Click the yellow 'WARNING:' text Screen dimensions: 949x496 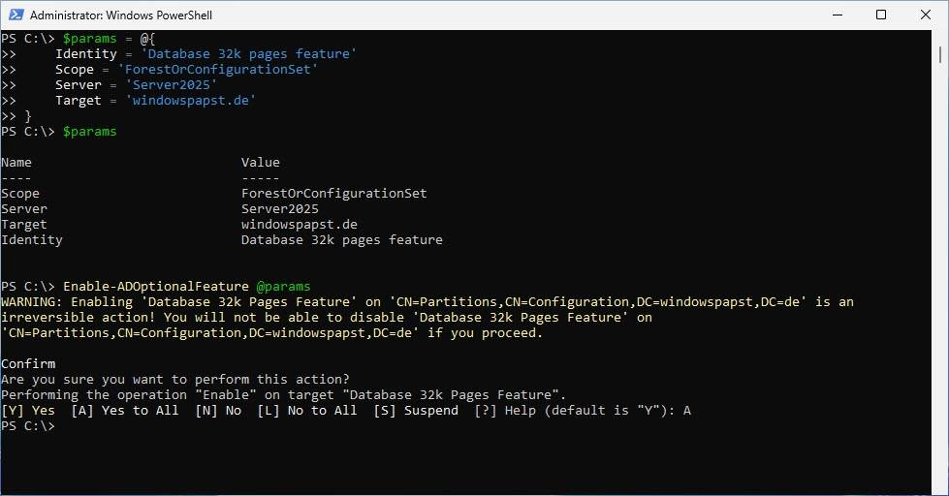(x=32, y=302)
